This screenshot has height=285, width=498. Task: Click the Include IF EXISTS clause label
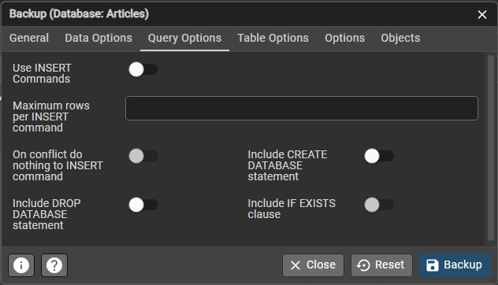tap(292, 209)
